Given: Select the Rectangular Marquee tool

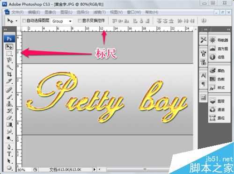Looking at the screenshot, I should click(x=9, y=53).
